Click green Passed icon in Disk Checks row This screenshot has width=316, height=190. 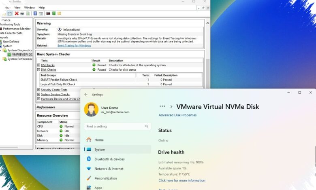(94, 70)
